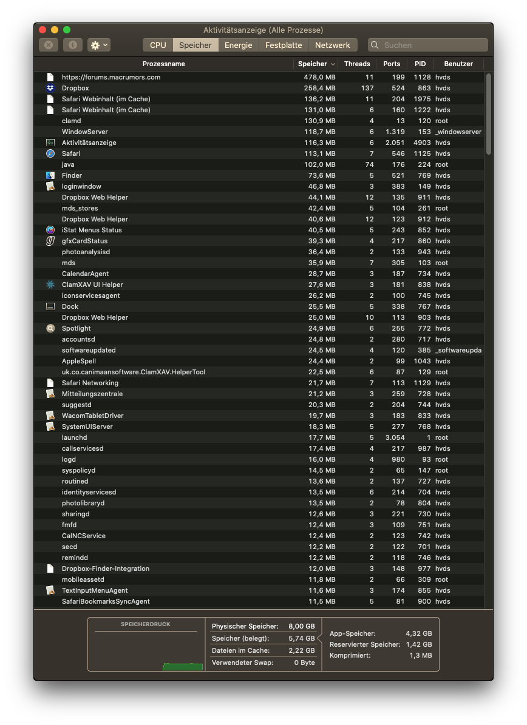Select the logd process row
Image resolution: width=527 pixels, height=725 pixels.
[x=259, y=460]
